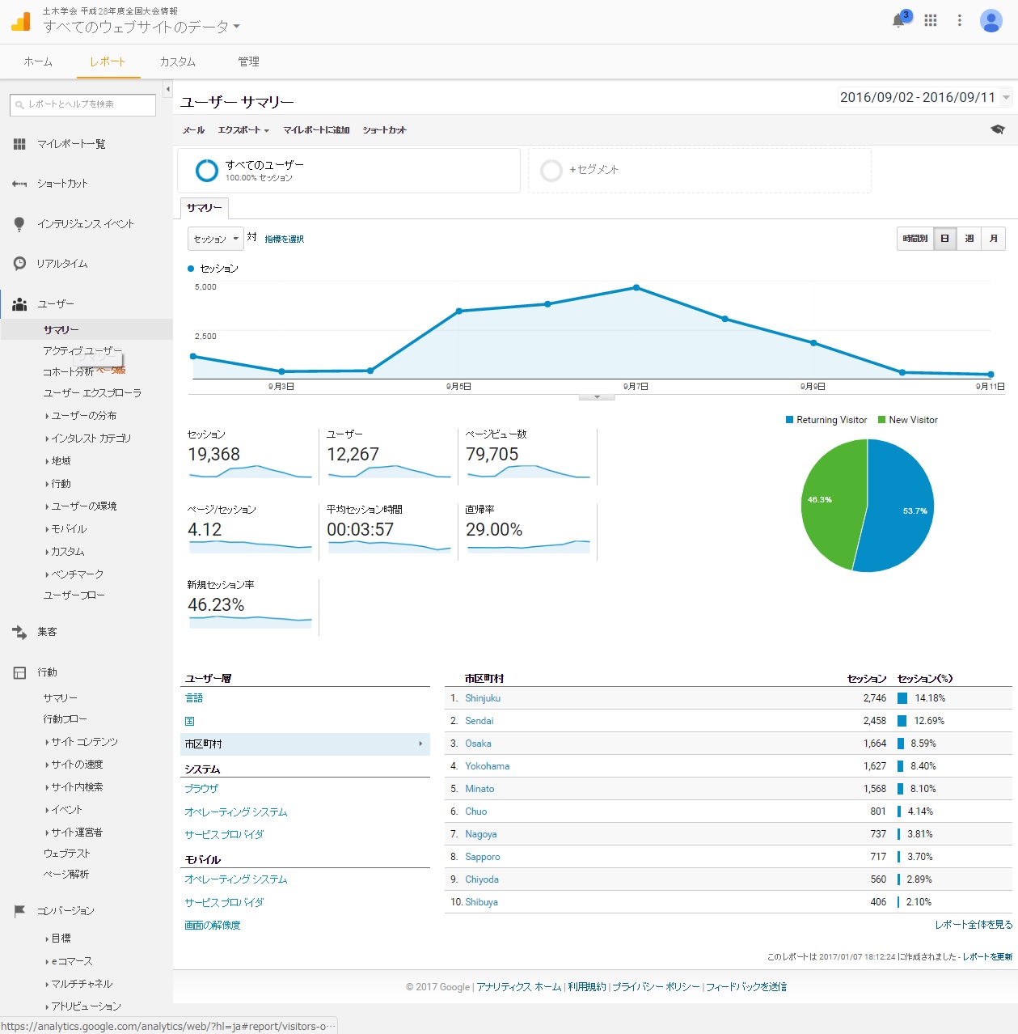
Task: Click the New Visitor legend swatch
Action: pos(882,420)
